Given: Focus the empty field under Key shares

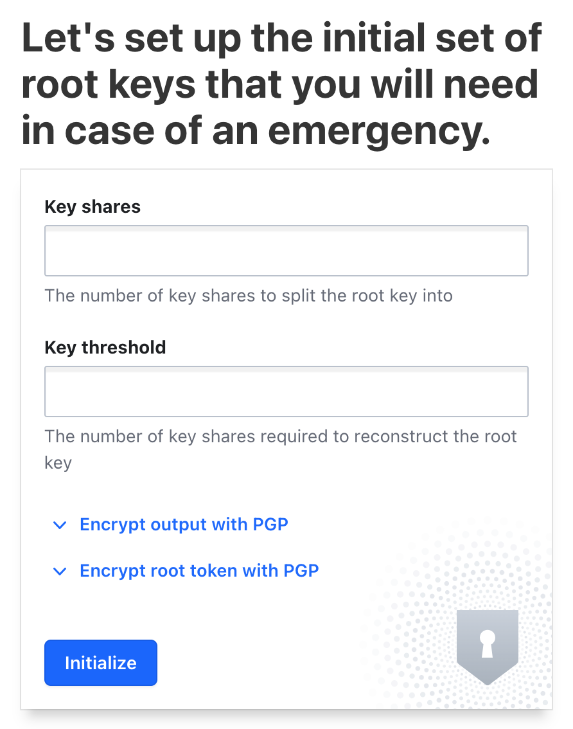Looking at the screenshot, I should 286,250.
